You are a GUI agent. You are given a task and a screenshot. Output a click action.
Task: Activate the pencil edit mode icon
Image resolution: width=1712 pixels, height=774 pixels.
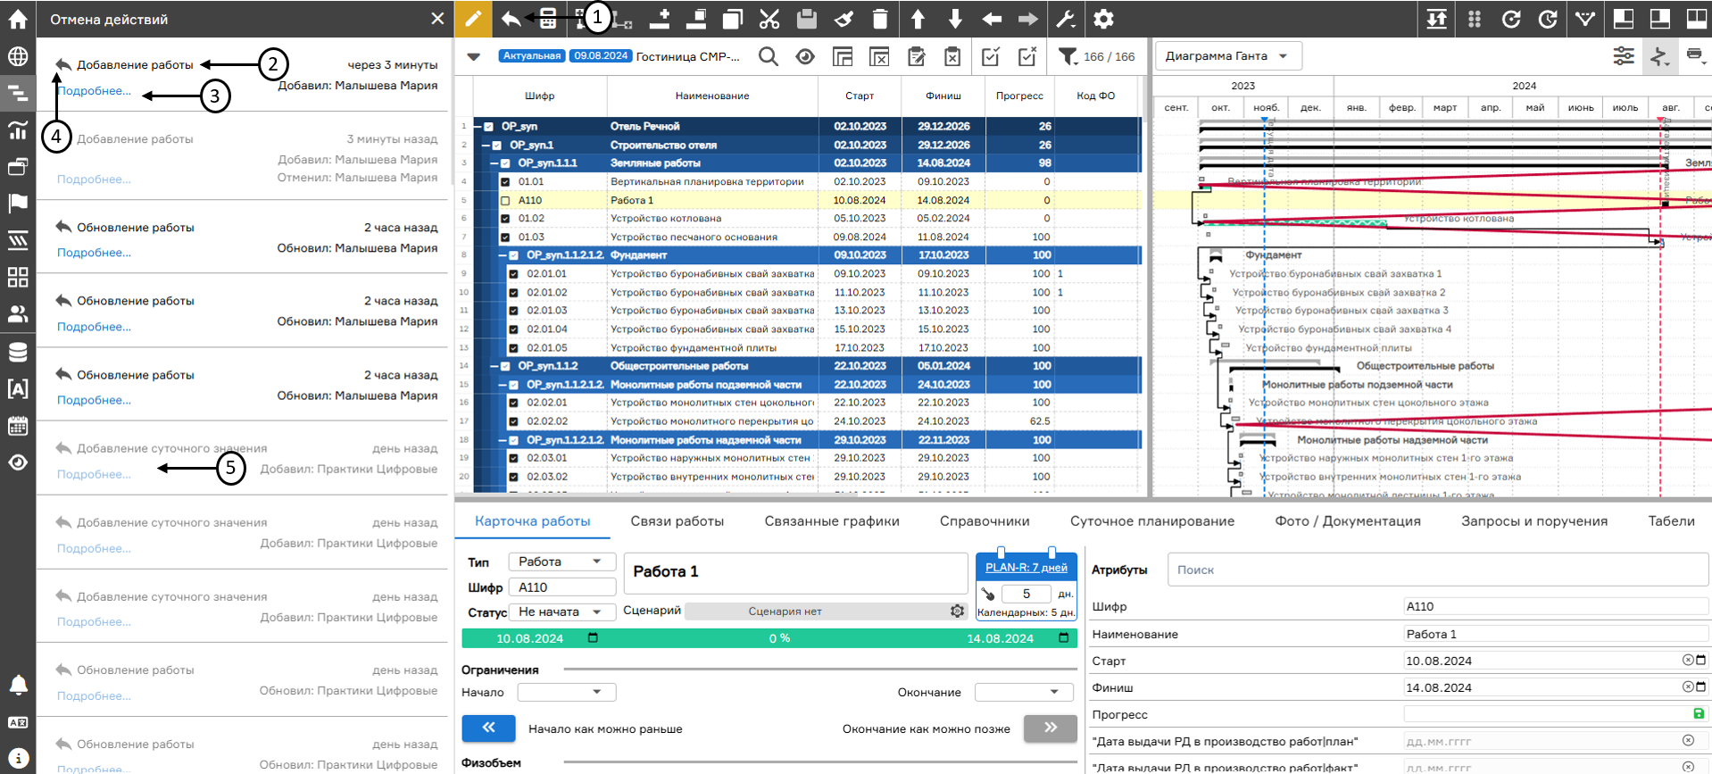coord(473,19)
